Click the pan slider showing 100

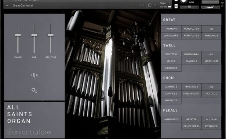(189, 7)
